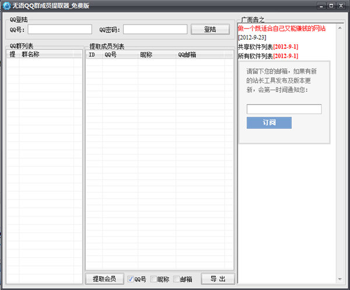This screenshot has width=350, height=290.
Task: Focus the email subscription input field
Action: 284,109
